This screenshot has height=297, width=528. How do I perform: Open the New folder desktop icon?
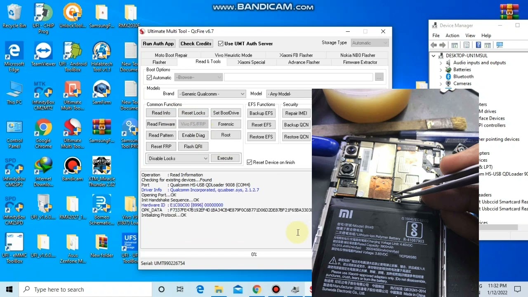pyautogui.click(x=101, y=246)
